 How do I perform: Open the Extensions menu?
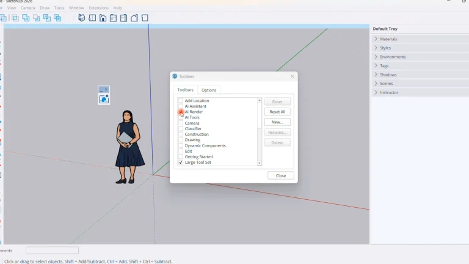click(99, 8)
